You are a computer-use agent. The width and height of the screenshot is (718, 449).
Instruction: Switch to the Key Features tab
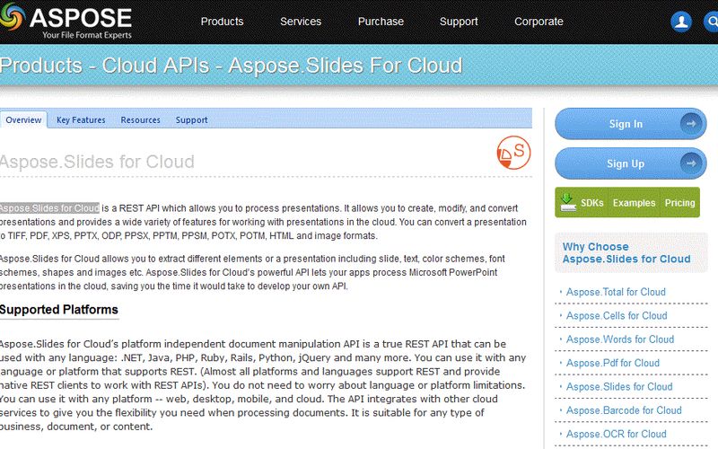coord(81,120)
